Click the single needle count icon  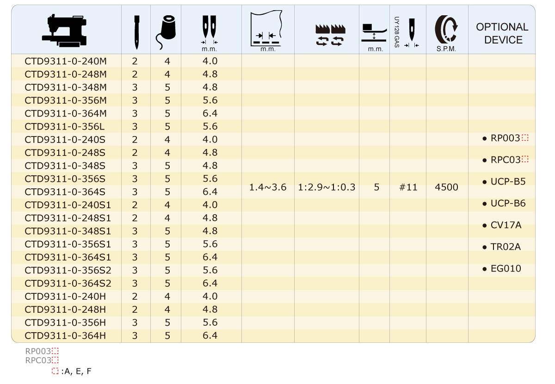coord(136,31)
